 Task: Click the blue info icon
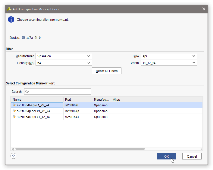click(11, 20)
